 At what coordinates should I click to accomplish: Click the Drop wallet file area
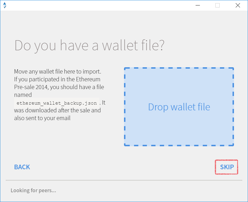point(179,107)
